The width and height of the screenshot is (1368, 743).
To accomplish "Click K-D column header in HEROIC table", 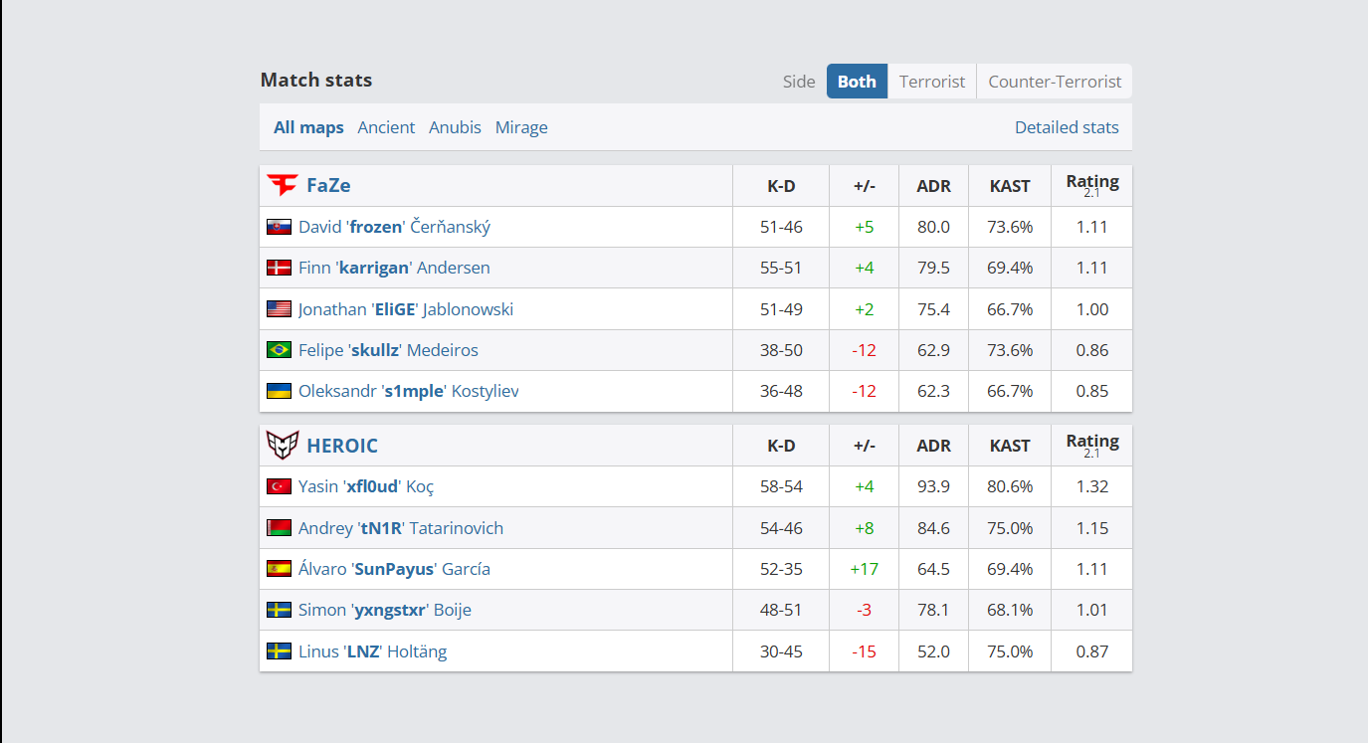I will [781, 446].
